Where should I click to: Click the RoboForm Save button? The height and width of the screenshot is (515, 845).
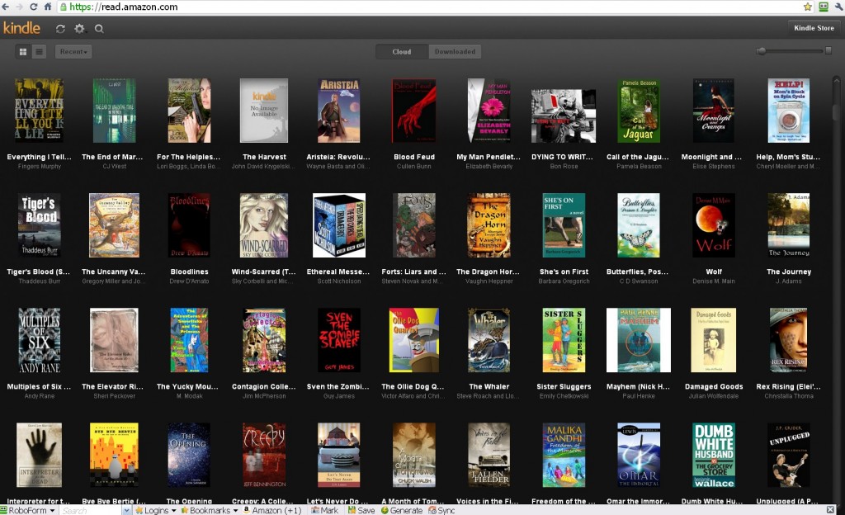coord(361,510)
